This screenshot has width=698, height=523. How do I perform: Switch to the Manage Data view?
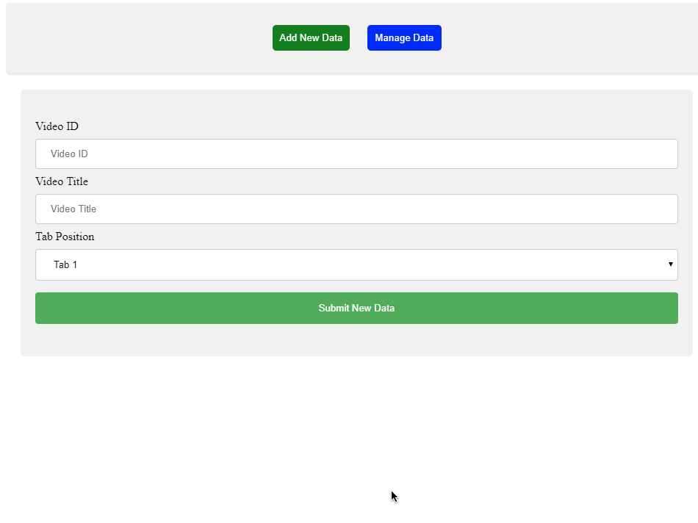(x=404, y=38)
